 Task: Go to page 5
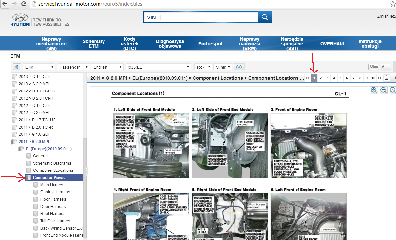[340, 78]
